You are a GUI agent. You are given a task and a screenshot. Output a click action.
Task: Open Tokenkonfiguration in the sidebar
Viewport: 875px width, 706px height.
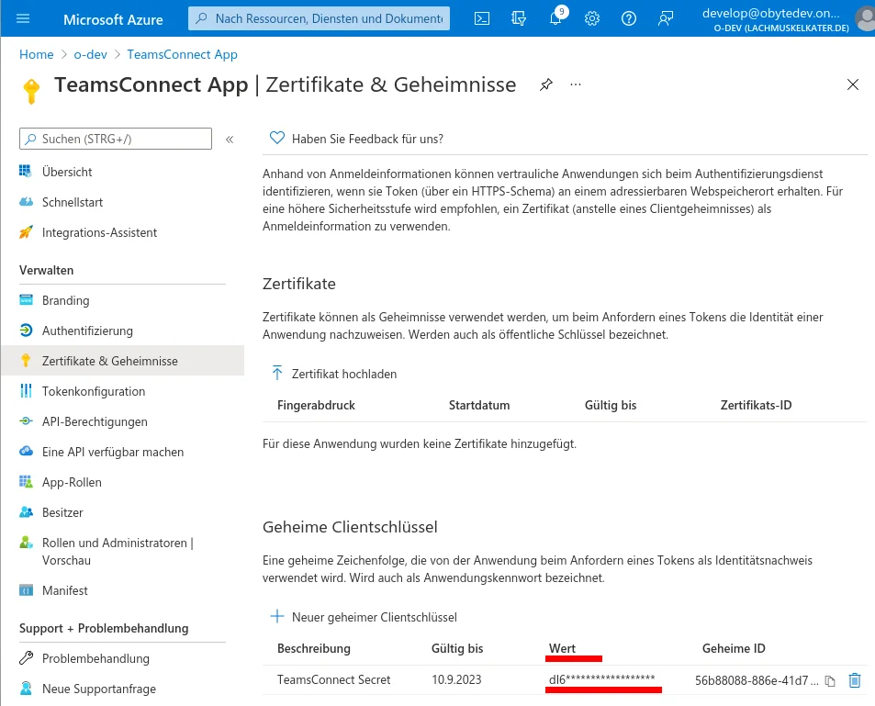click(x=93, y=391)
